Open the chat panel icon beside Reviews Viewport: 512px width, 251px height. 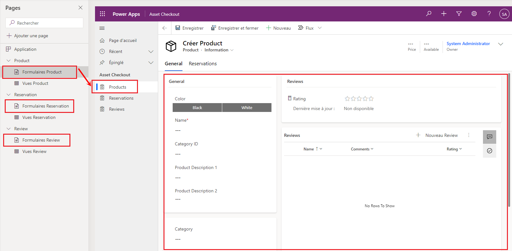coord(490,137)
